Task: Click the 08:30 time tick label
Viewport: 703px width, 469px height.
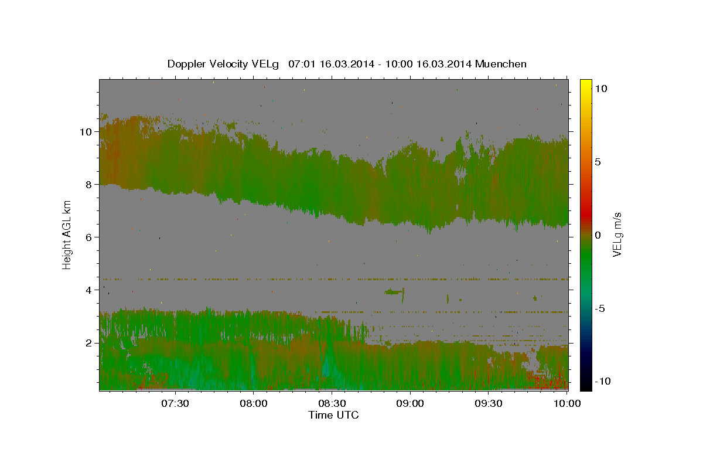Action: pos(332,403)
